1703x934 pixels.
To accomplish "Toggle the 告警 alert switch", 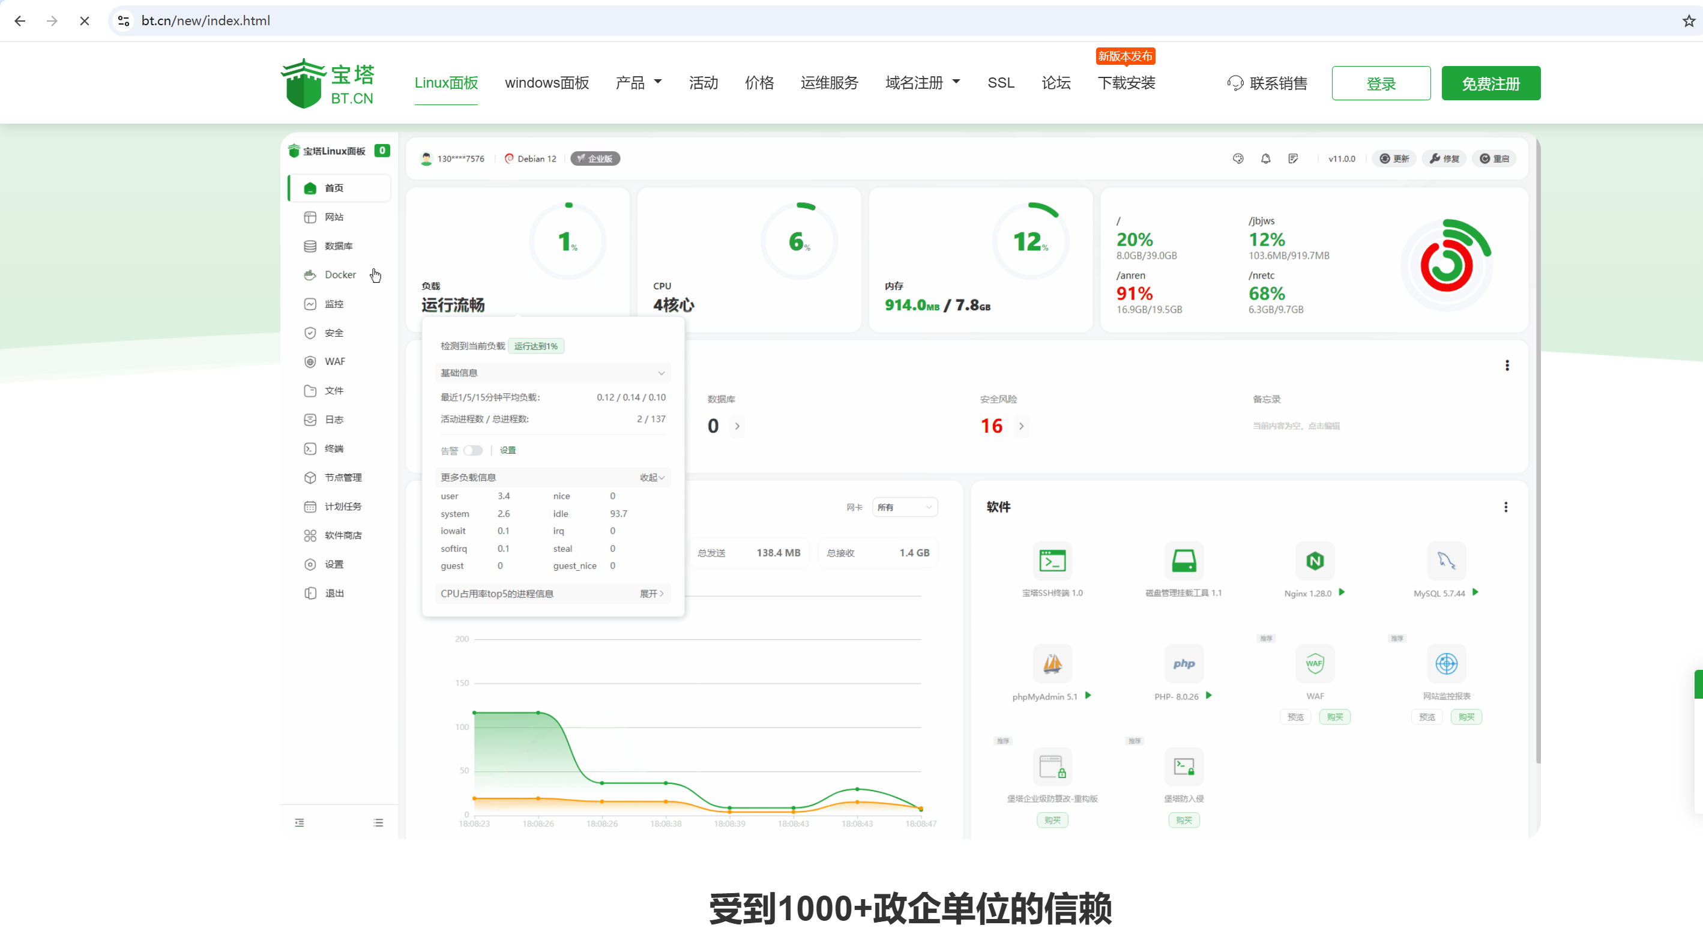I will (x=472, y=451).
